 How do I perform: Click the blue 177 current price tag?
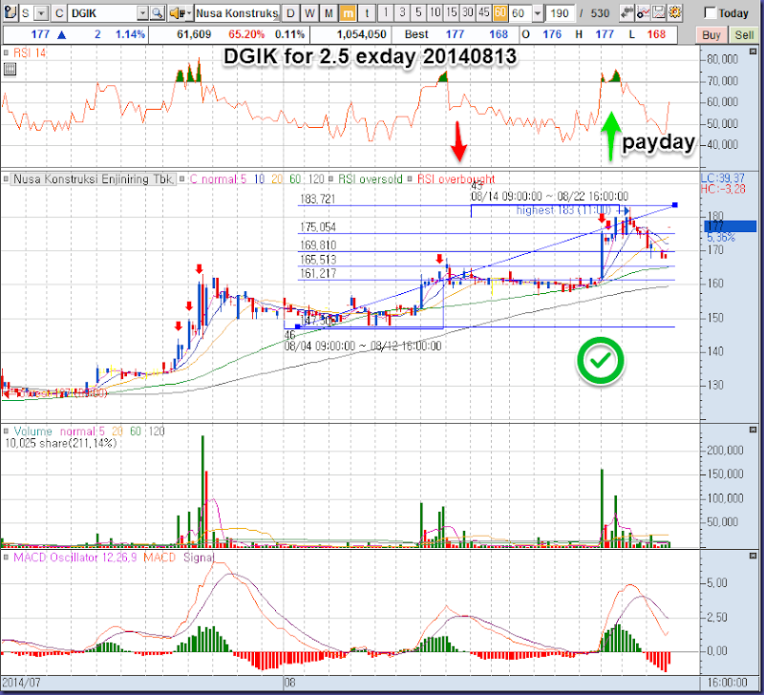coord(730,226)
